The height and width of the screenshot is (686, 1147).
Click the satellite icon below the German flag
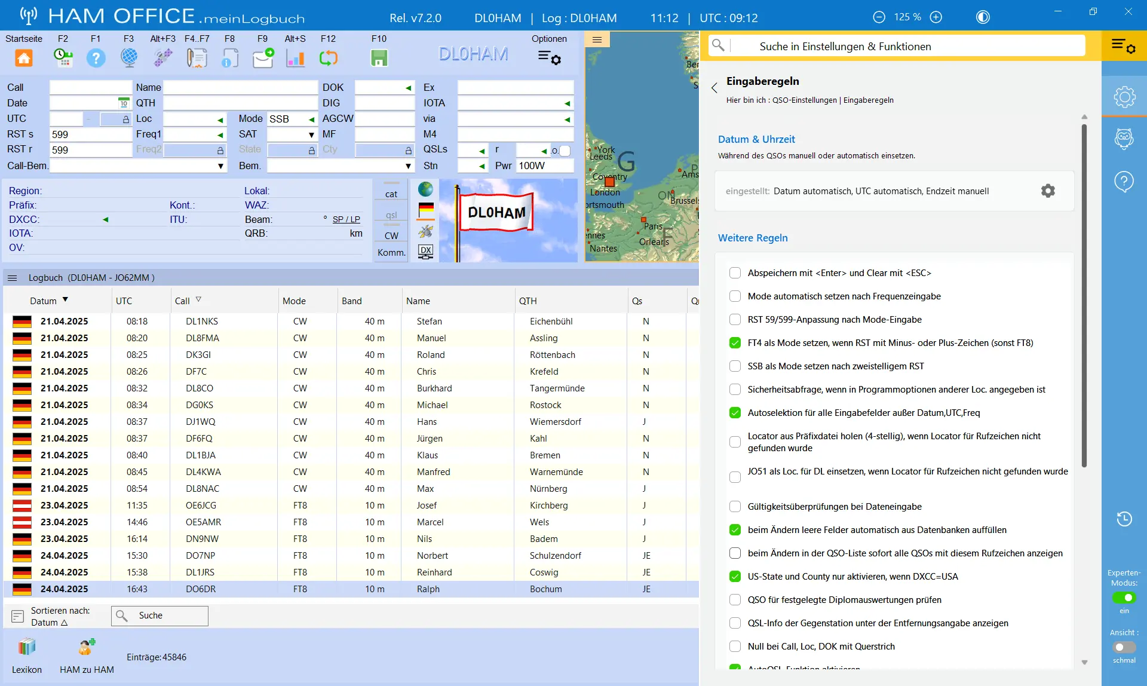425,231
